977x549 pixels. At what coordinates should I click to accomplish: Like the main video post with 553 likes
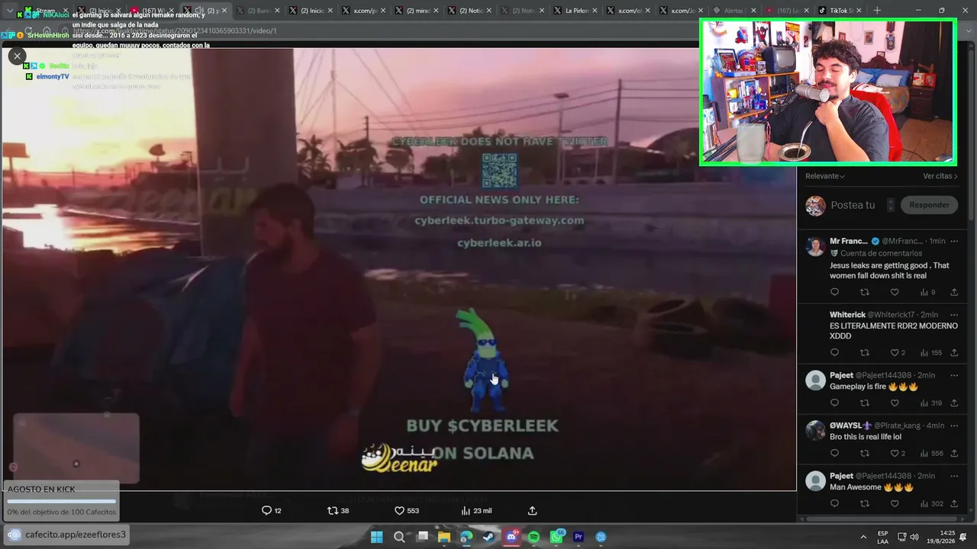[x=406, y=511]
